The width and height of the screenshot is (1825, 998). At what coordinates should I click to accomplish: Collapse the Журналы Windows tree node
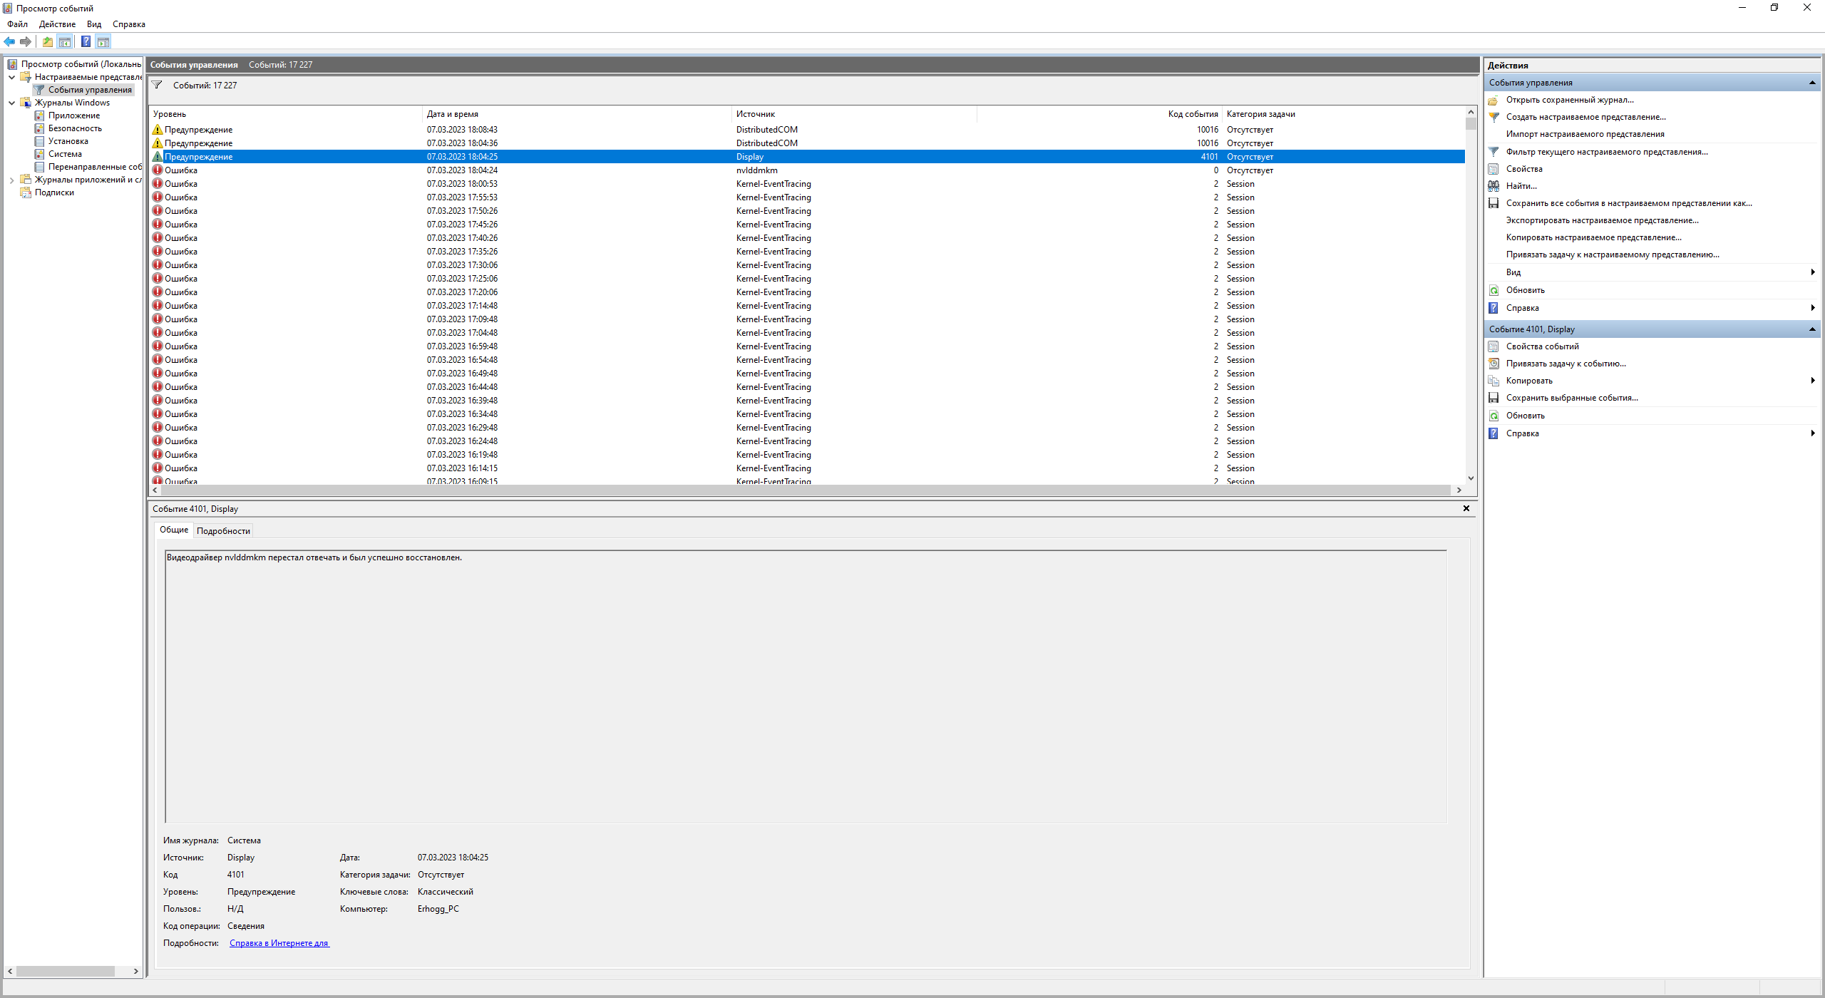coord(11,103)
